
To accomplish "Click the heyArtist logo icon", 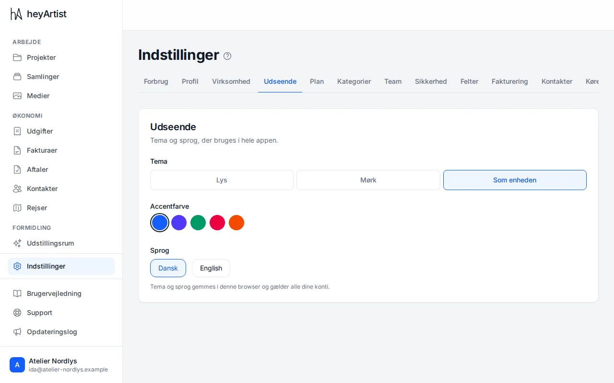I will coord(16,14).
